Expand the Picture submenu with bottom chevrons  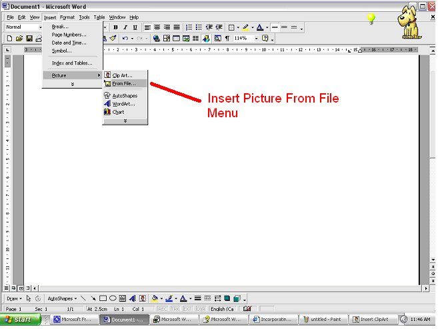coord(125,121)
